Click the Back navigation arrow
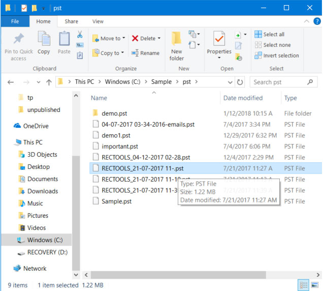 [11, 82]
